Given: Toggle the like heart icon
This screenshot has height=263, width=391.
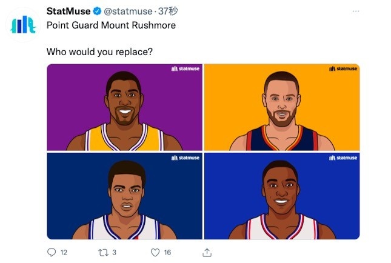Looking at the screenshot, I should point(155,251).
